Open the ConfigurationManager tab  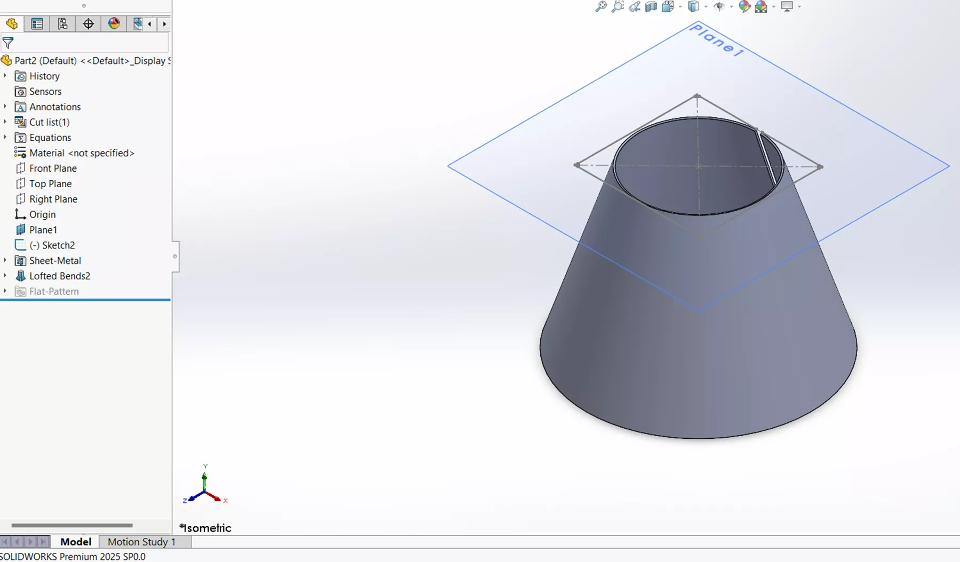click(62, 23)
